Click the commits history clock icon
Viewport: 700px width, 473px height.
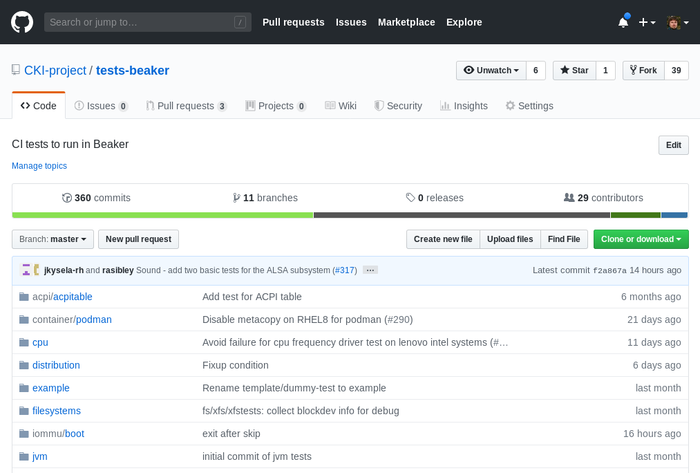click(x=67, y=198)
